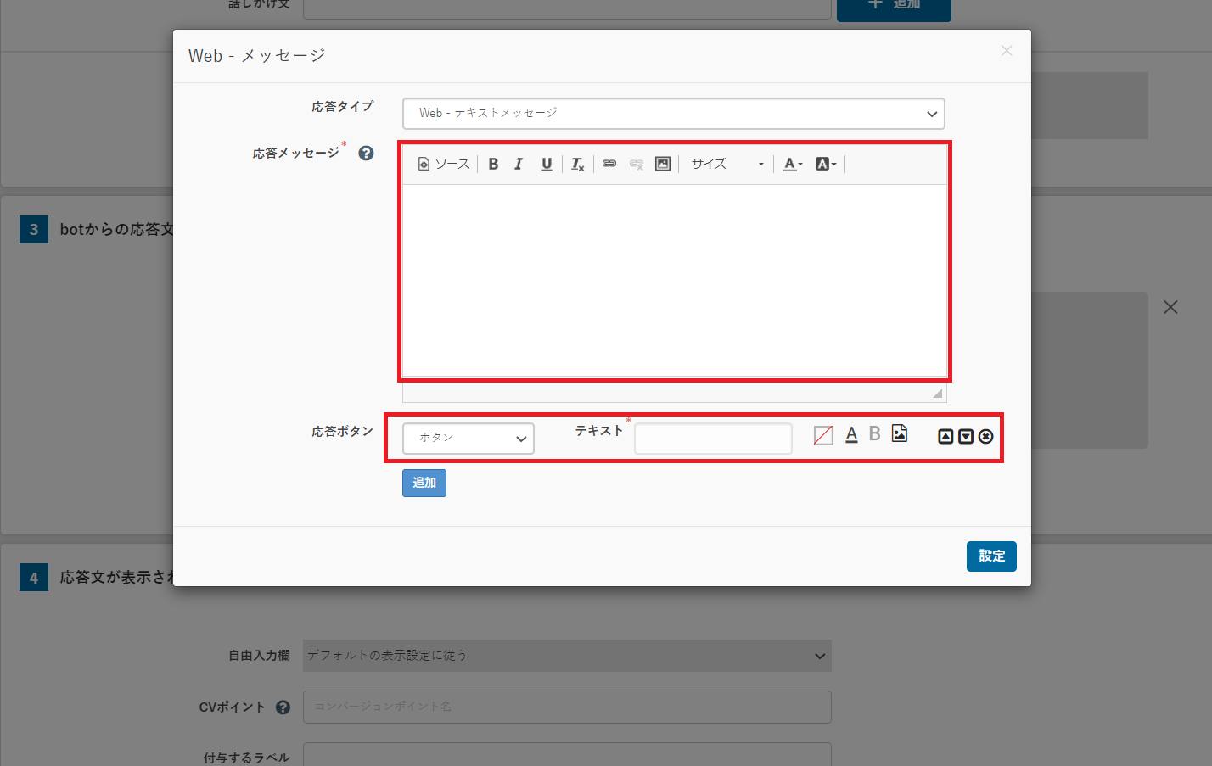Click the button image file icon
The width and height of the screenshot is (1212, 766).
pos(900,434)
